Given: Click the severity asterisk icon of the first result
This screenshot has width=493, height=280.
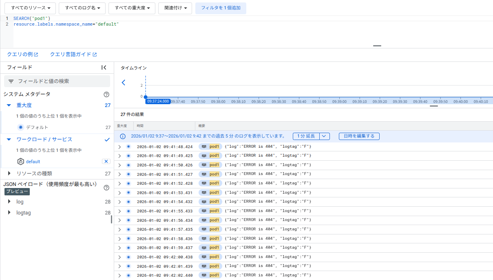Looking at the screenshot, I should (x=128, y=147).
